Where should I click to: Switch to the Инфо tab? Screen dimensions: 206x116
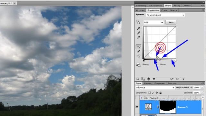(168, 5)
